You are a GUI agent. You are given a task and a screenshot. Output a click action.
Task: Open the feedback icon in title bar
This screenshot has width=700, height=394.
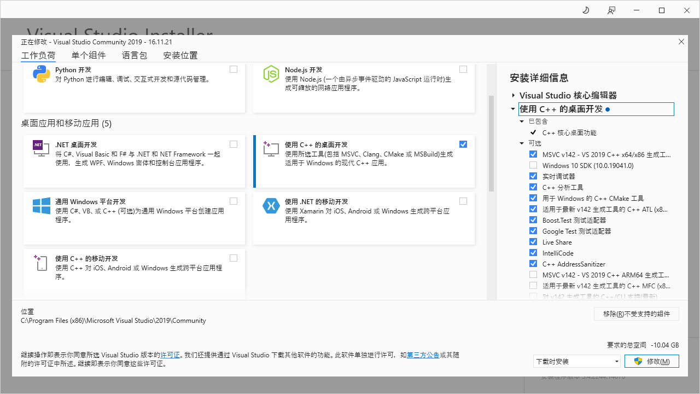[611, 10]
